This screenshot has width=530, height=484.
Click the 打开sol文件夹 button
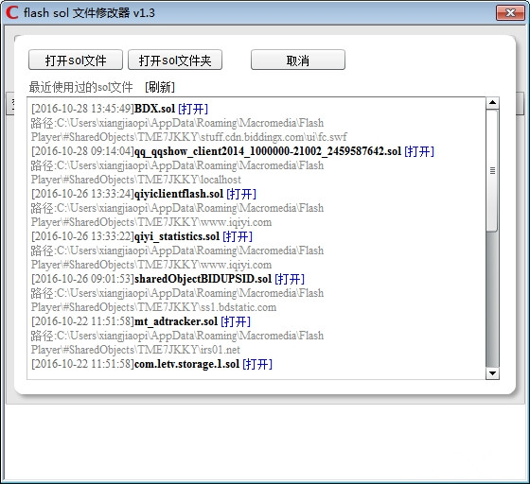(x=175, y=60)
